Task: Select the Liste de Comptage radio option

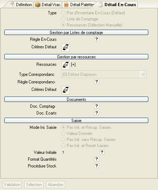Action: pyautogui.click(x=63, y=19)
